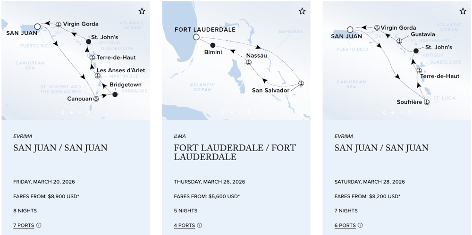Next slide arrow on third cruise map
472x235 pixels.
(x=409, y=113)
